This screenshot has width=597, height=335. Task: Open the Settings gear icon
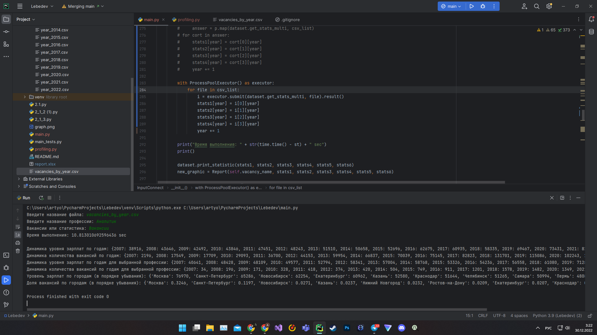pyautogui.click(x=549, y=6)
